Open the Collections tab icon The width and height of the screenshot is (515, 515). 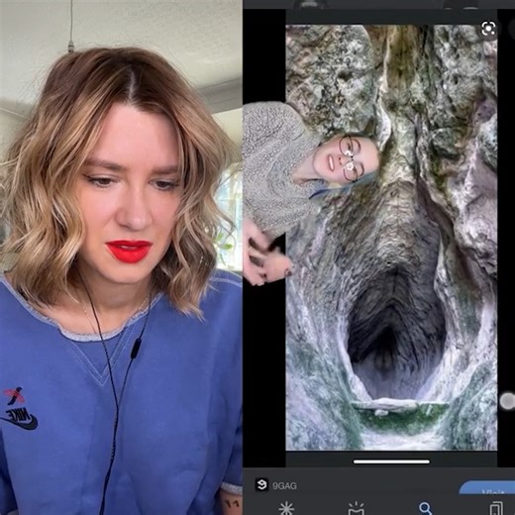coord(356,509)
